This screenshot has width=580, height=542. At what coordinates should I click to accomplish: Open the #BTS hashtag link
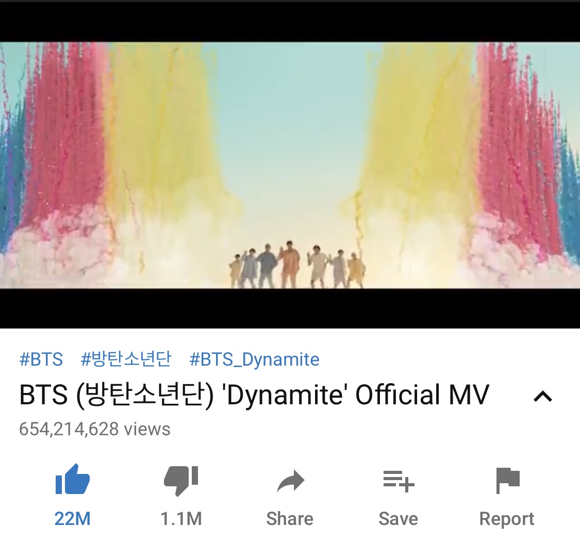coord(41,359)
